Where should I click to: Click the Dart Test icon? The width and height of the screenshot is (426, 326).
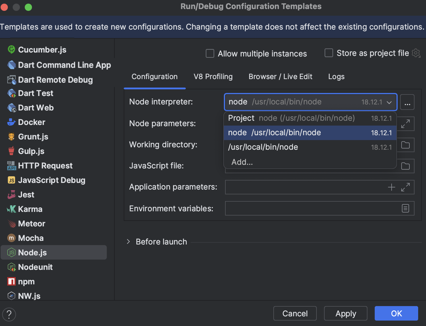tap(11, 93)
